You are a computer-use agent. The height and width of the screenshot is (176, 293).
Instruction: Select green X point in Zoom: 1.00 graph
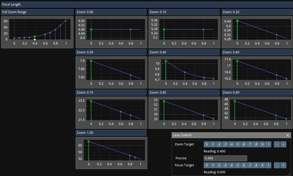click(x=89, y=141)
